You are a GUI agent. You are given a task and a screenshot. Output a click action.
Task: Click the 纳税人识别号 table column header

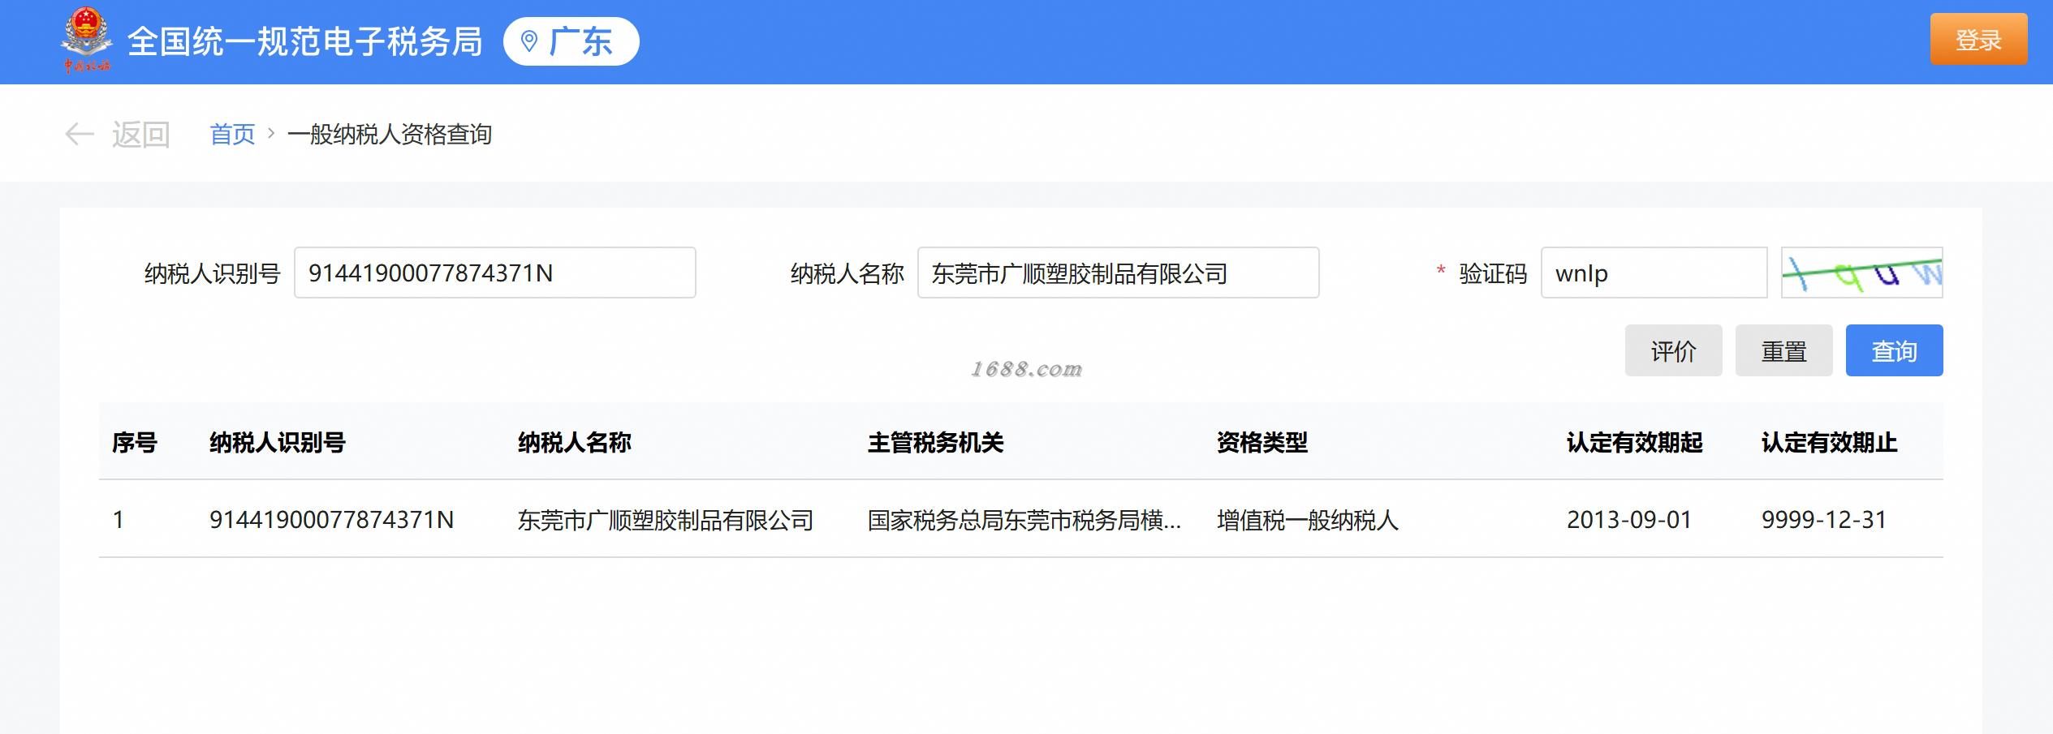pos(278,442)
